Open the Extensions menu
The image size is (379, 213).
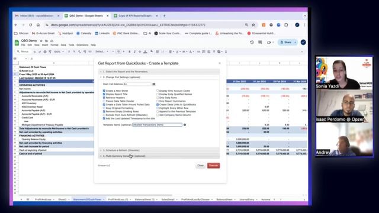tap(82, 45)
